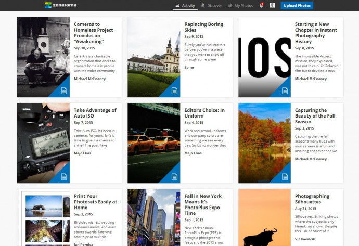The image size is (359, 246).
Task: Click the Zonerama logo
Action: (61, 5)
